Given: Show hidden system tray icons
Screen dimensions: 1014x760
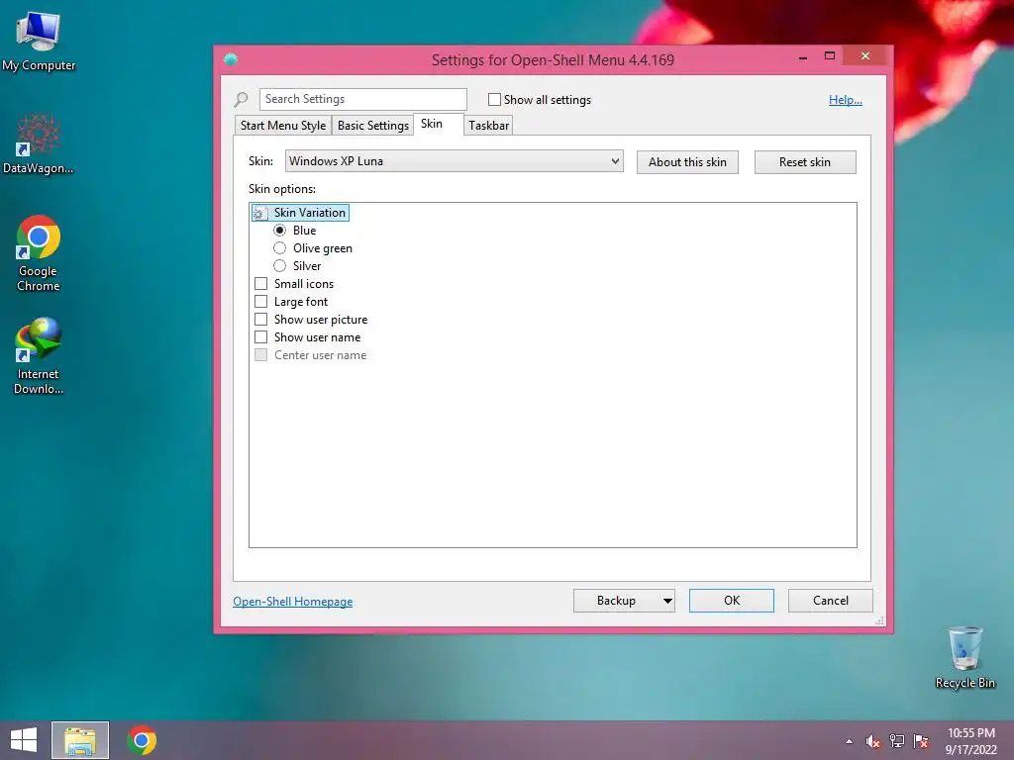Looking at the screenshot, I should click(849, 741).
